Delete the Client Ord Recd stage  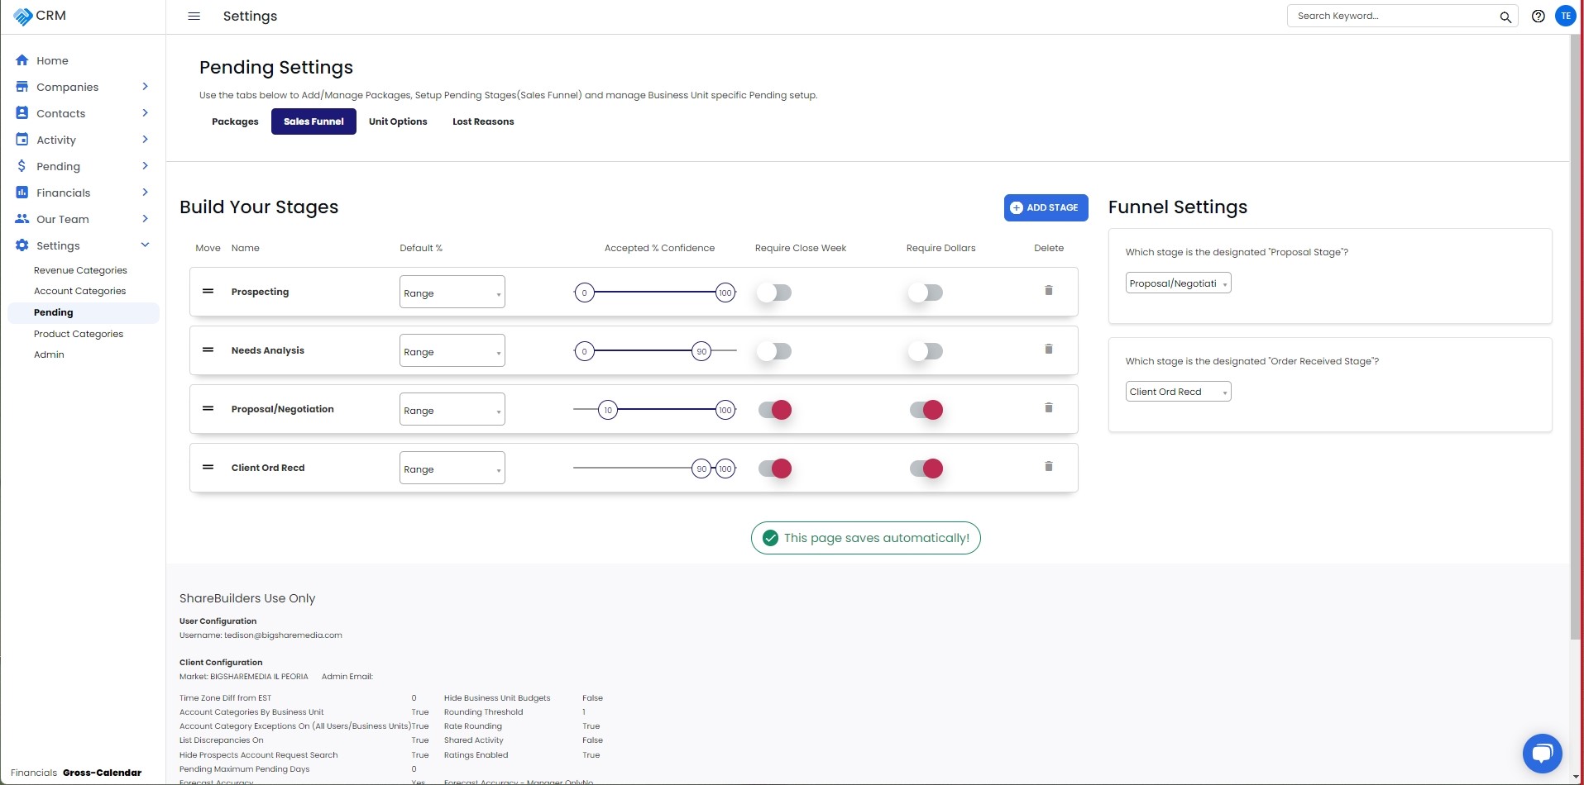(1049, 466)
